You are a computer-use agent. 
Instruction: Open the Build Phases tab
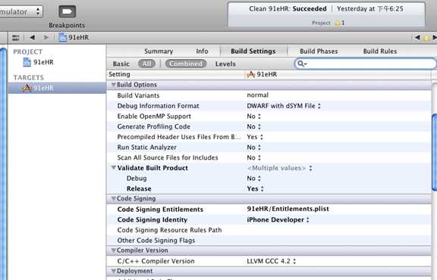click(319, 51)
